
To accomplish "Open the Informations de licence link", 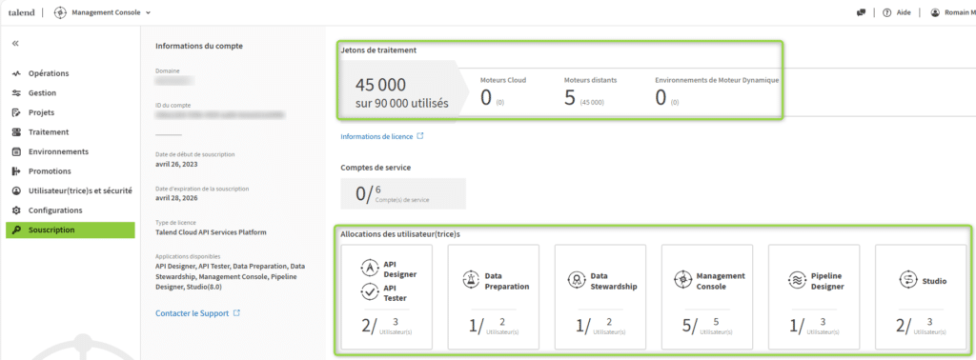I will tap(376, 136).
